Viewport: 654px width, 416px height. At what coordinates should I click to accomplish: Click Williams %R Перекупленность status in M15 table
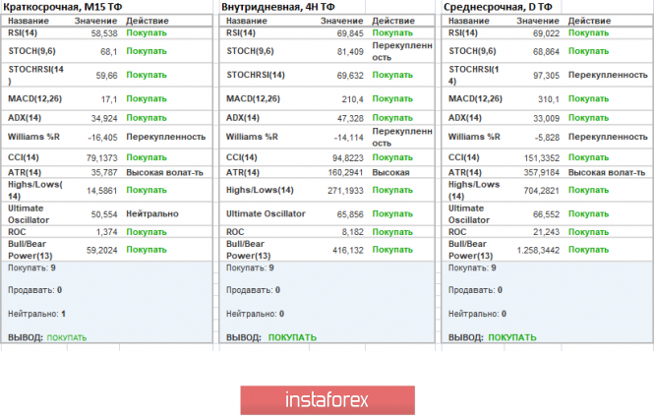coord(161,138)
